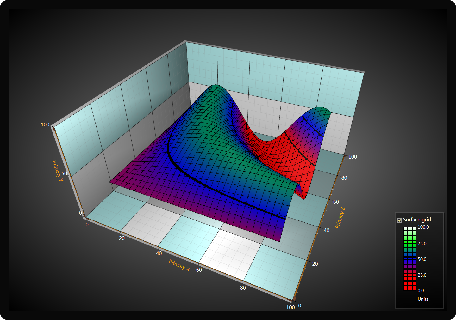This screenshot has height=320, width=456.
Task: Click the 20 tick label on Primary X axis
Action: [122, 238]
